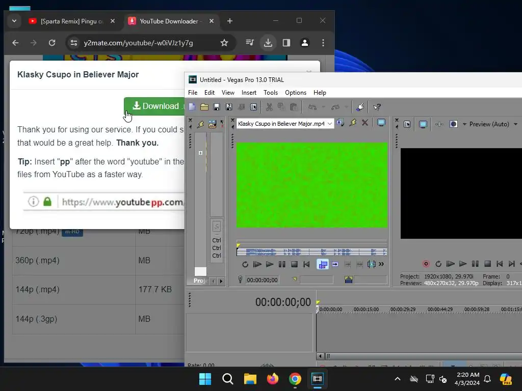Viewport: 522px width, 391px height.
Task: Open the Options menu in Vegas Pro
Action: pyautogui.click(x=296, y=93)
